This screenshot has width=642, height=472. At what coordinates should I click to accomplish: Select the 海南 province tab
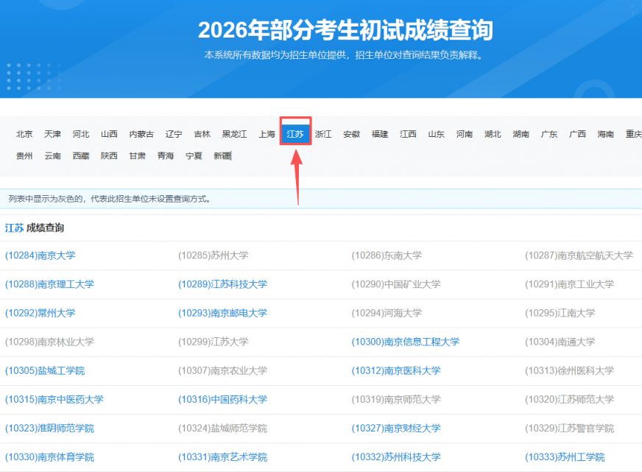point(606,134)
